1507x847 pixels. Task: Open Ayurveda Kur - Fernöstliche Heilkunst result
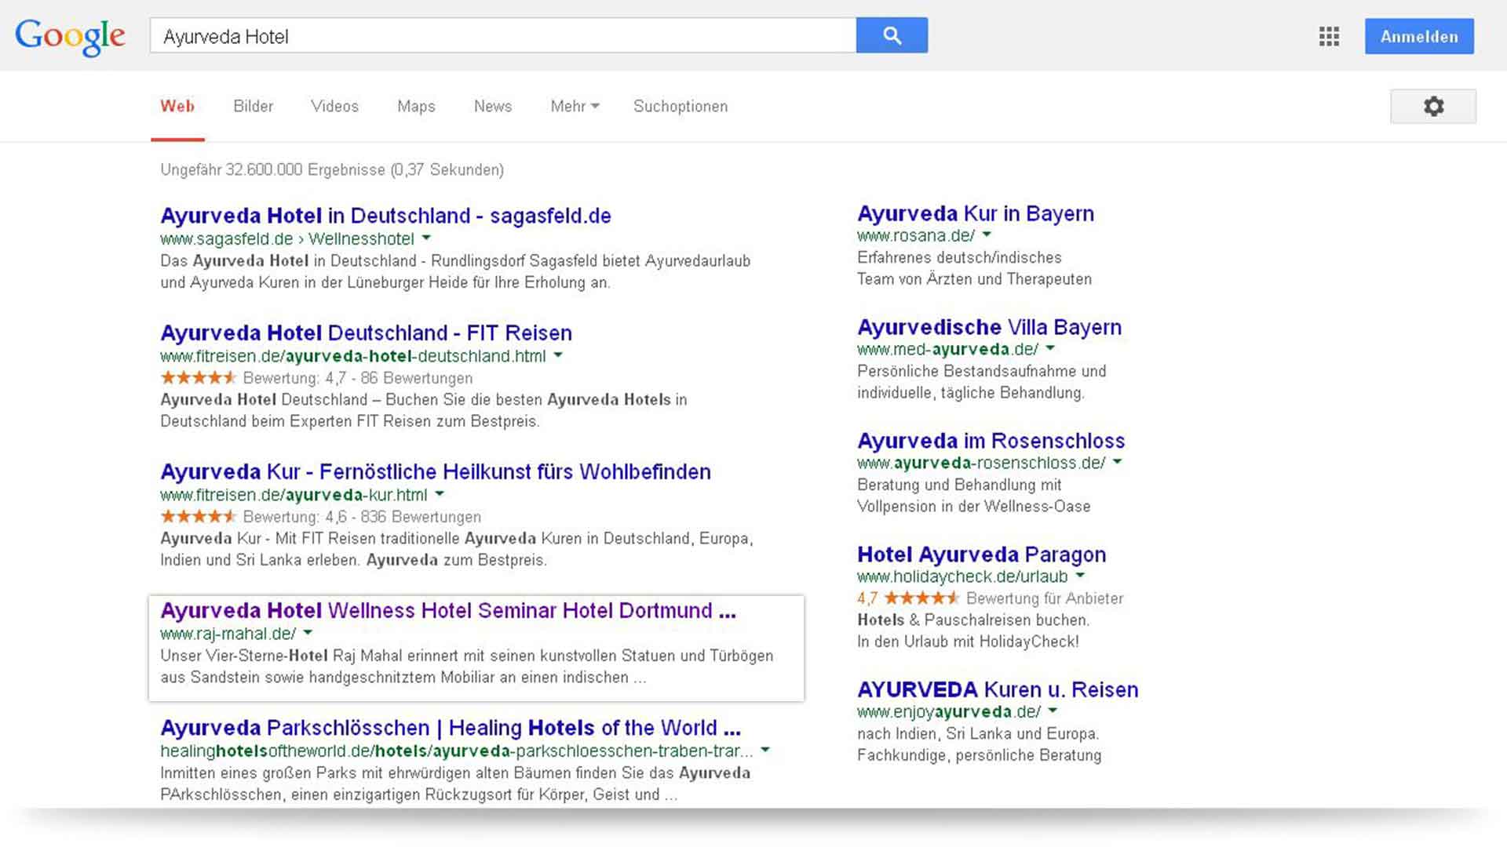436,471
